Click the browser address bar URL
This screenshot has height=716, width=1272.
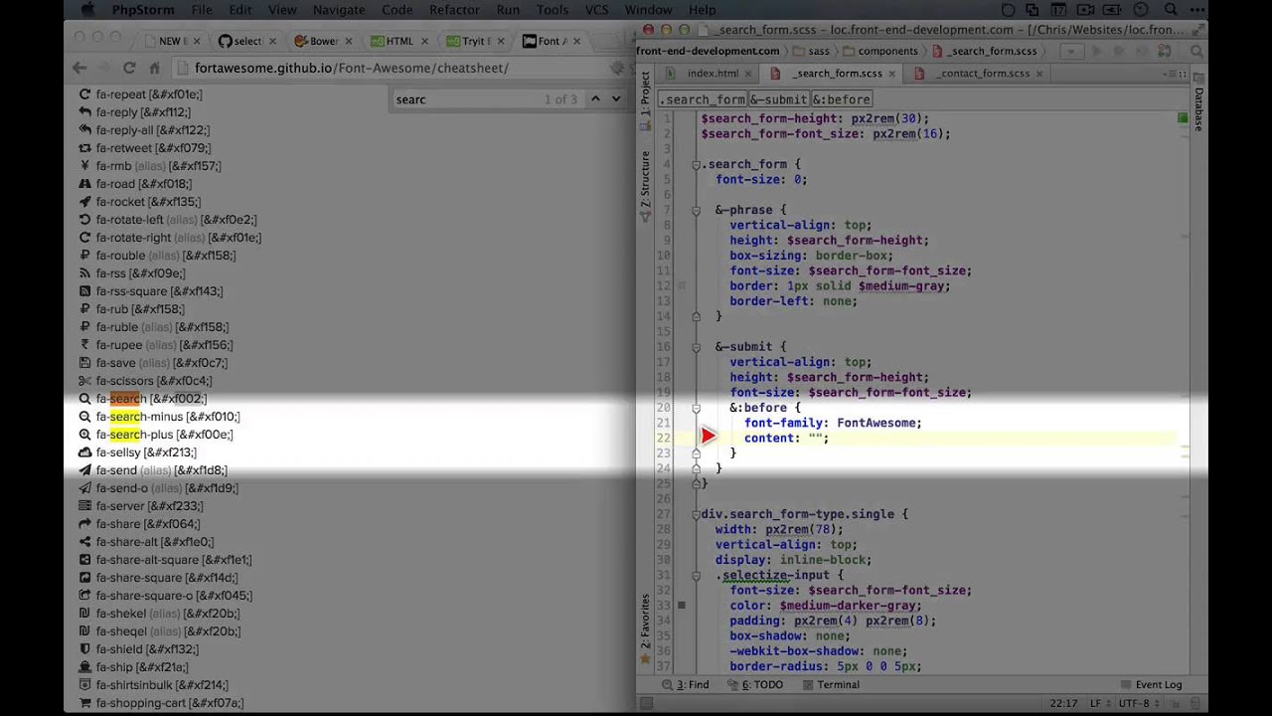[352, 69]
